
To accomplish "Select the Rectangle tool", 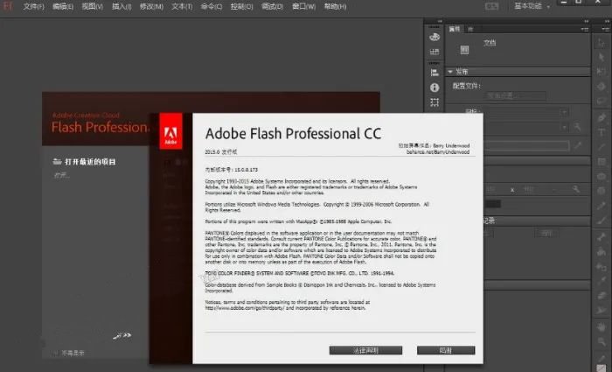I will coord(602,161).
